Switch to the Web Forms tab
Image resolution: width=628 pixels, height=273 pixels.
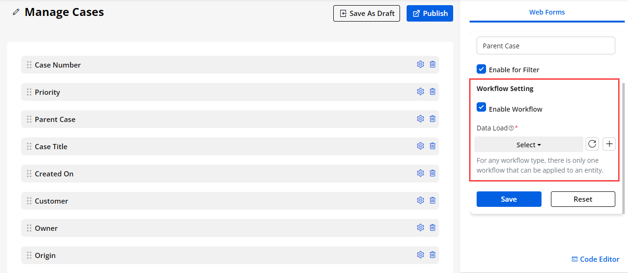click(x=547, y=13)
